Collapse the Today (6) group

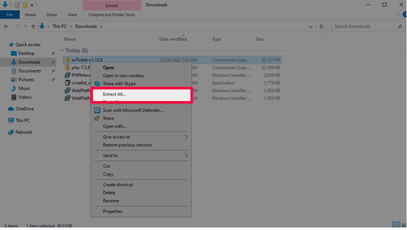62,50
